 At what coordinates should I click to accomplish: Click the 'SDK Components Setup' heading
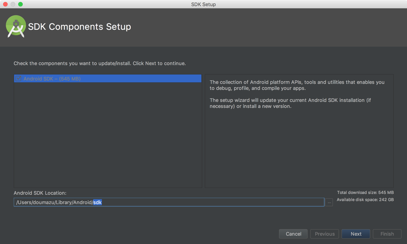79,27
